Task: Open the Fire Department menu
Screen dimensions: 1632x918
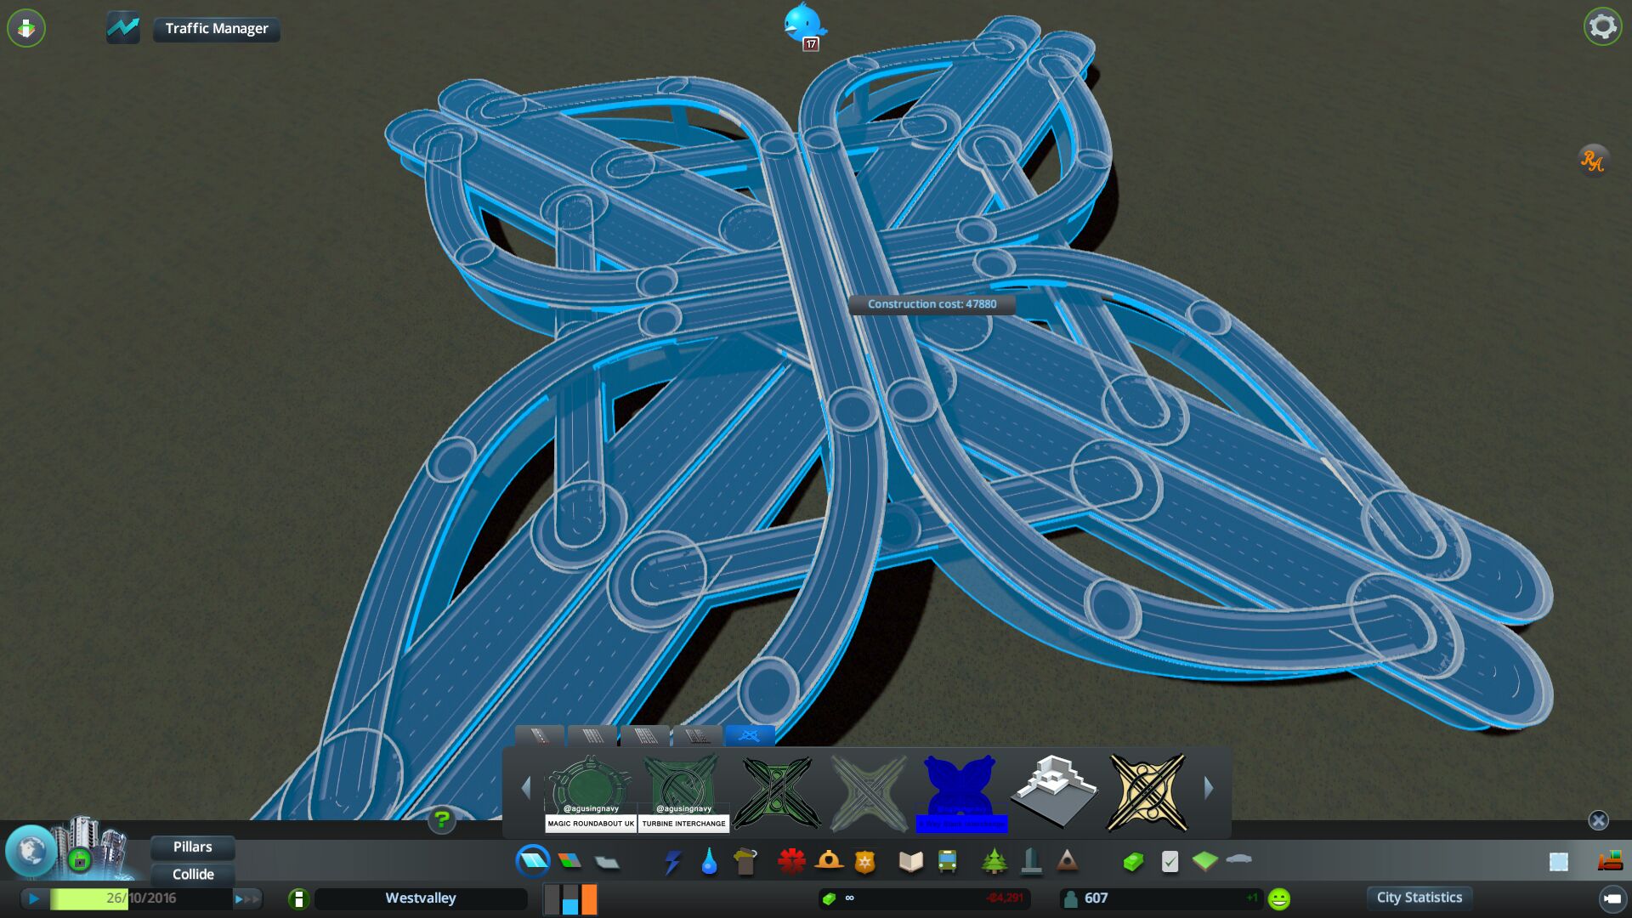Action: 829,862
